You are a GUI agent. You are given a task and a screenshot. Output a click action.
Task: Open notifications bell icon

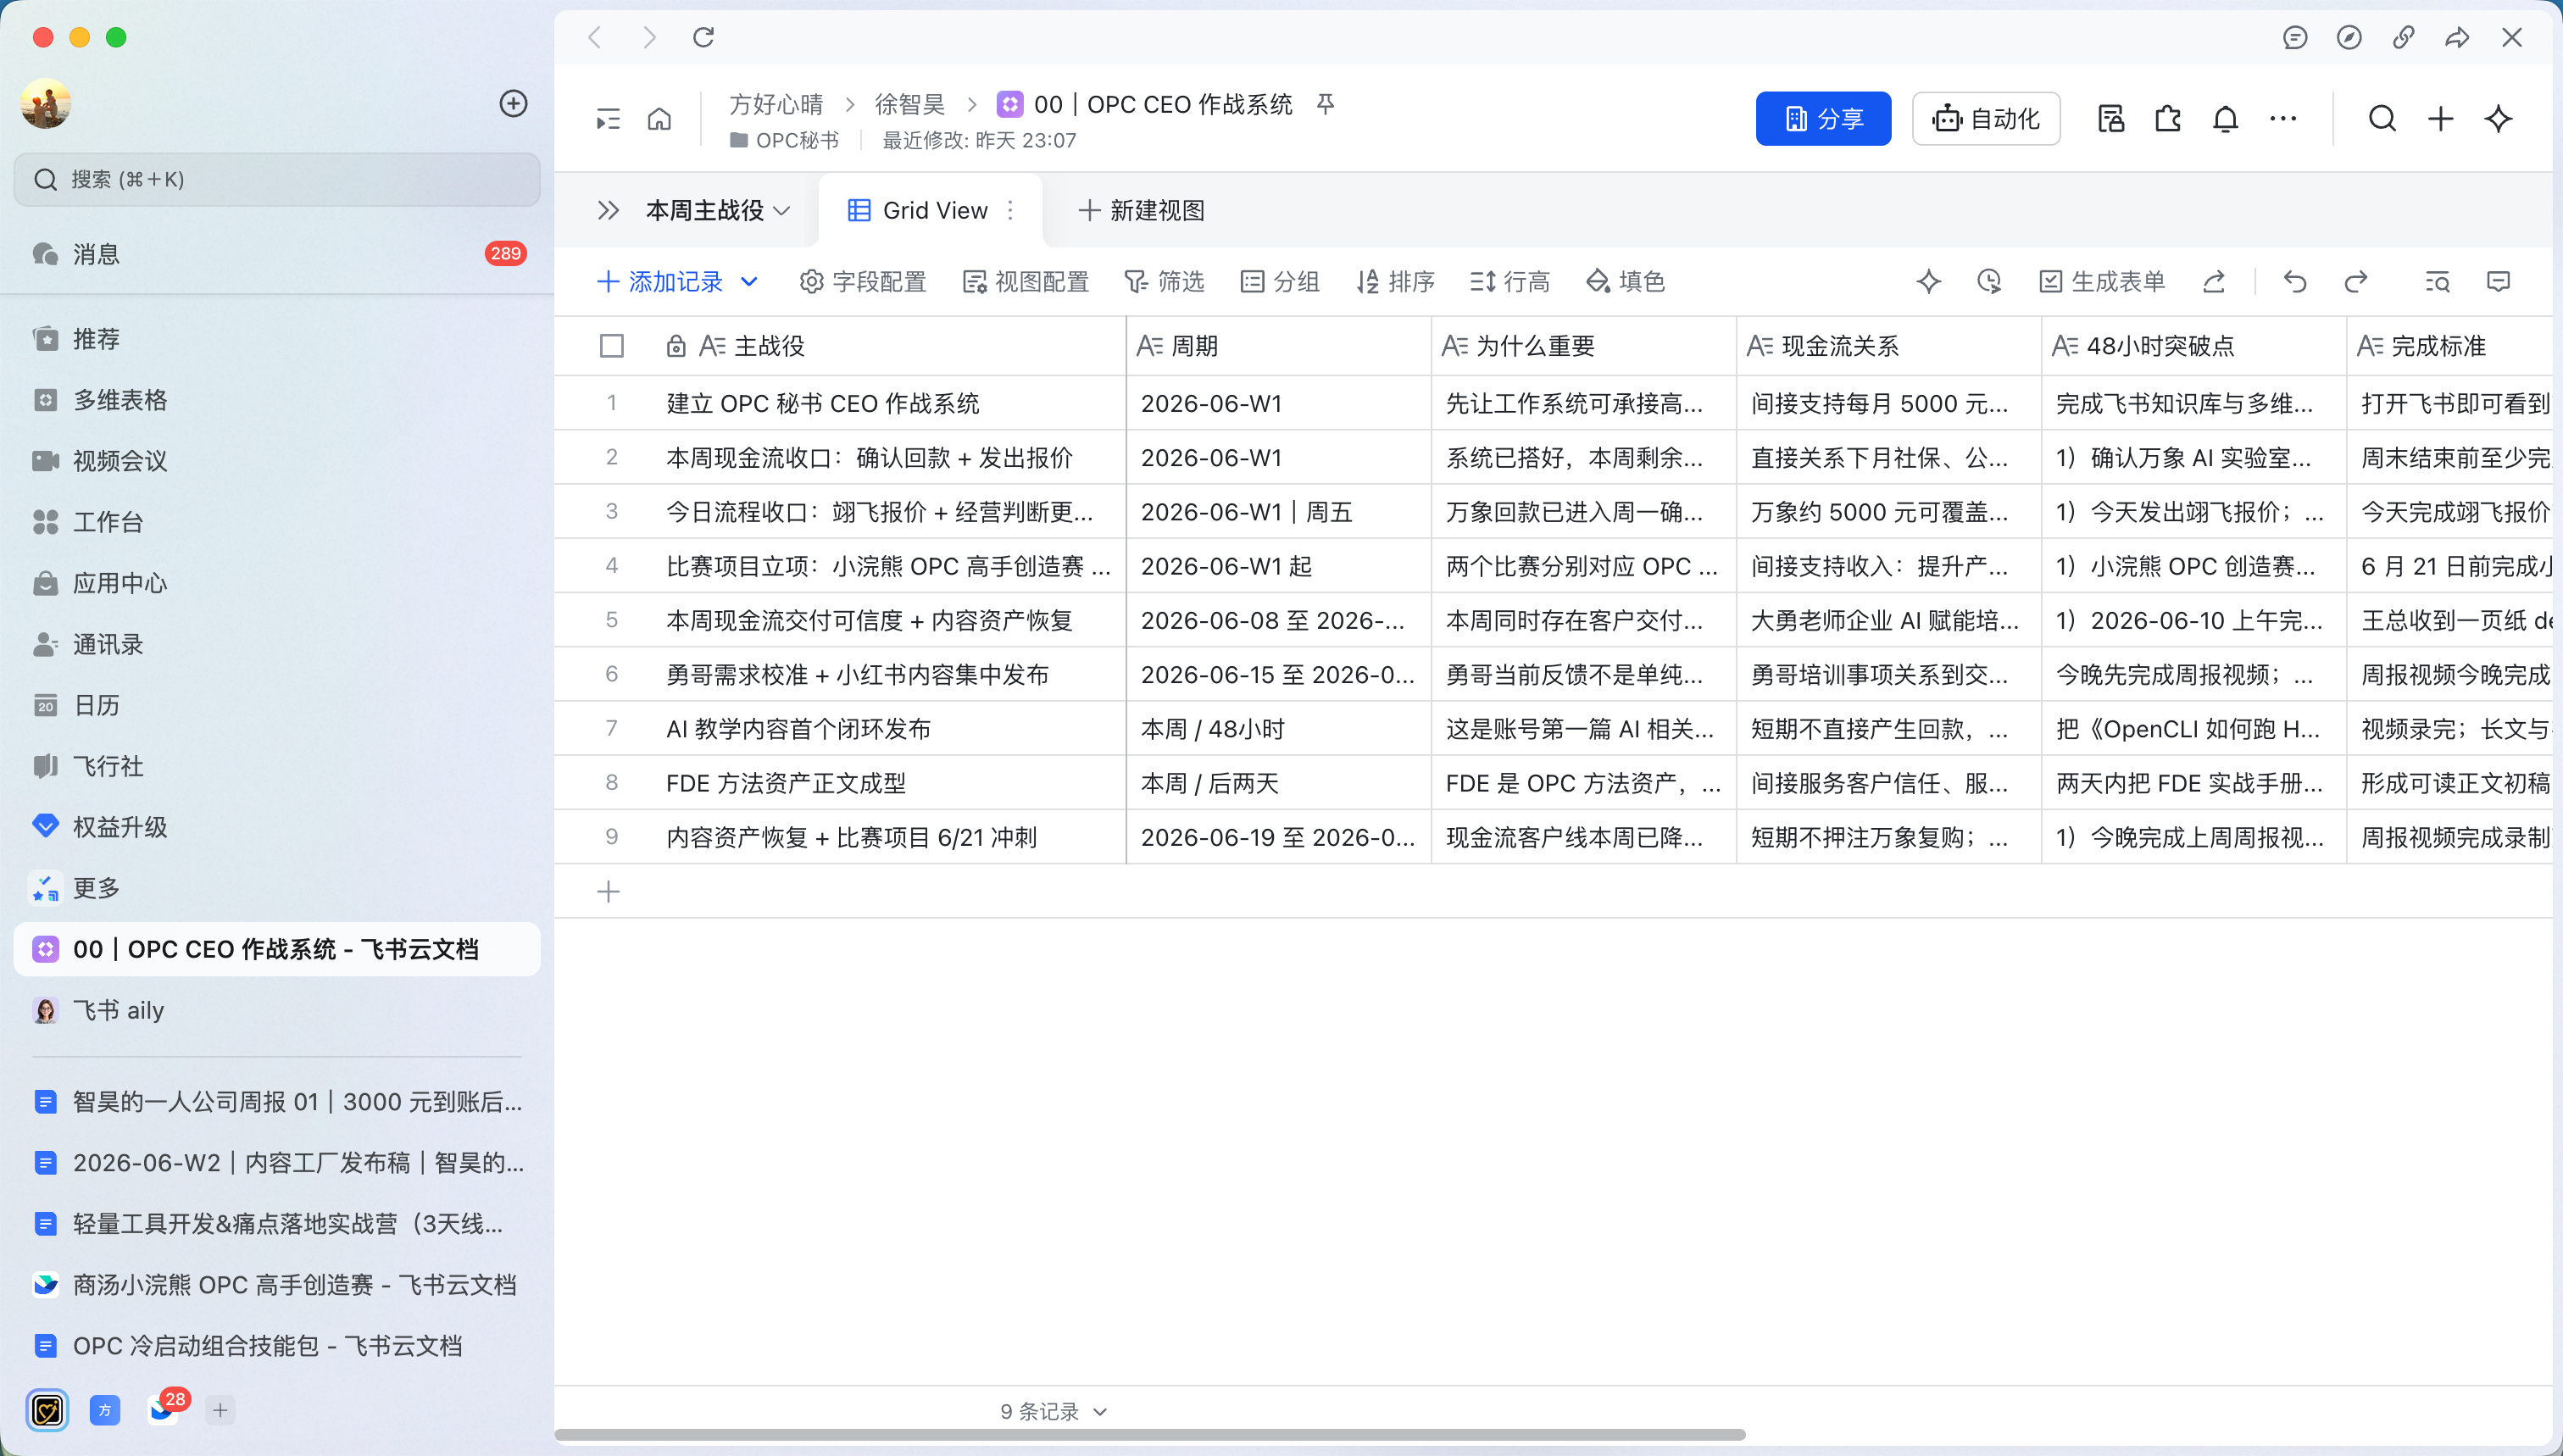tap(2225, 119)
